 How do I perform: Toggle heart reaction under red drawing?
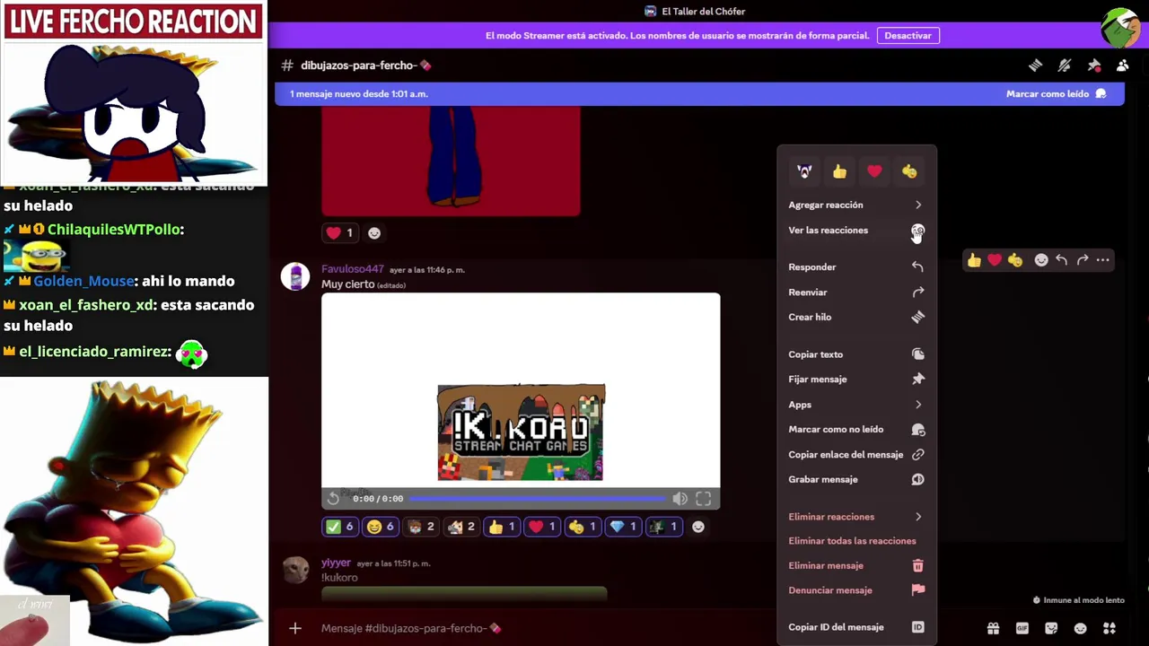click(340, 233)
